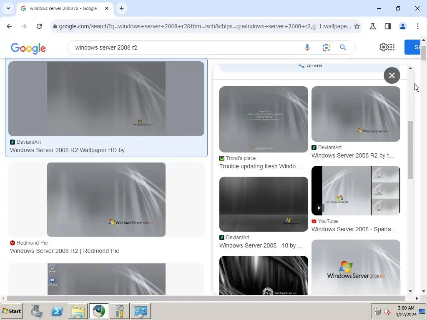Open desktop screenshot result thumbnail

pyautogui.click(x=106, y=279)
